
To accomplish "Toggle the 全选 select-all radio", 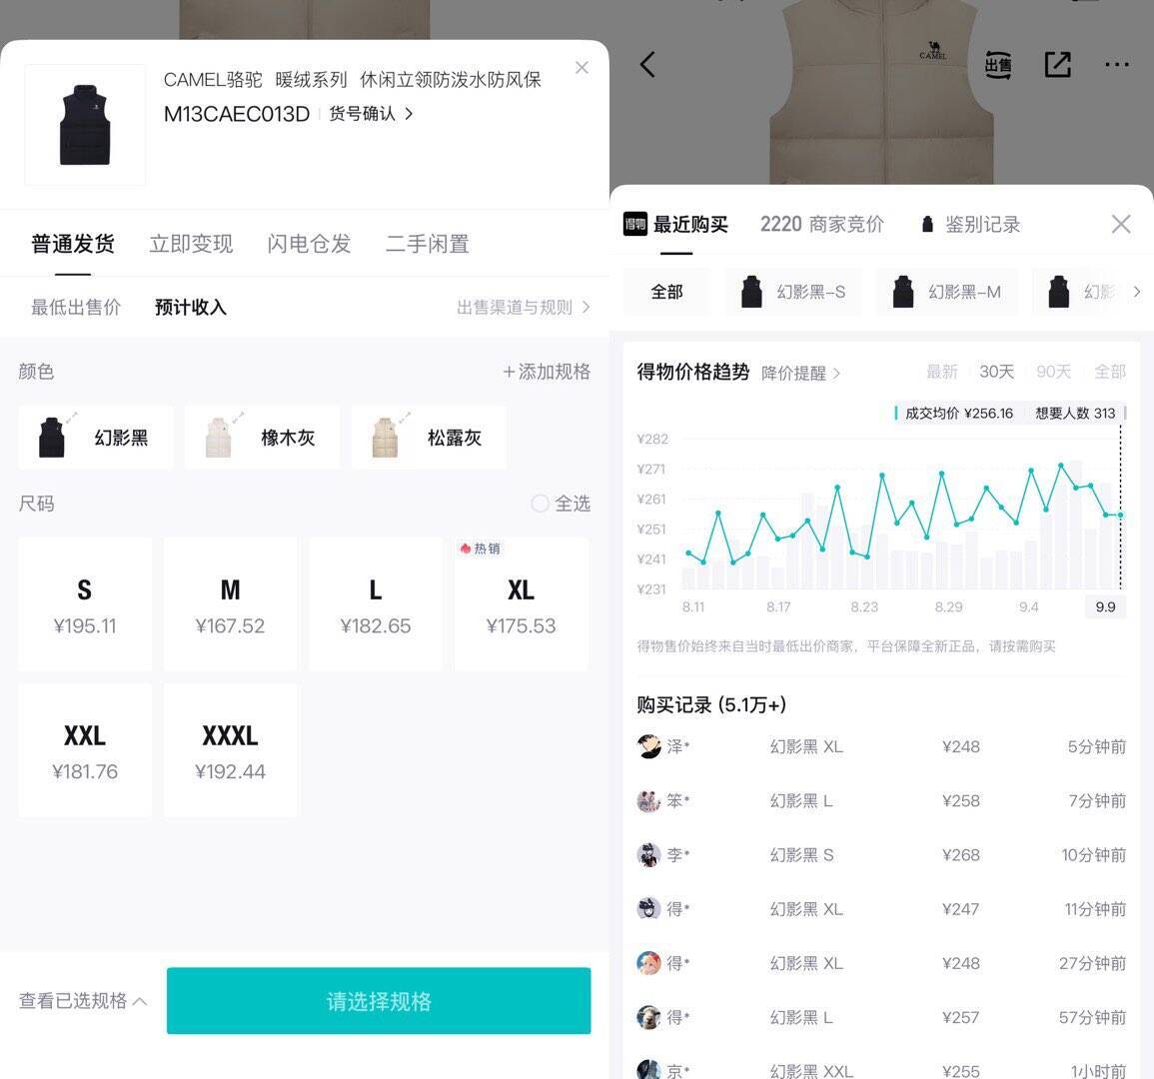I will (x=541, y=504).
